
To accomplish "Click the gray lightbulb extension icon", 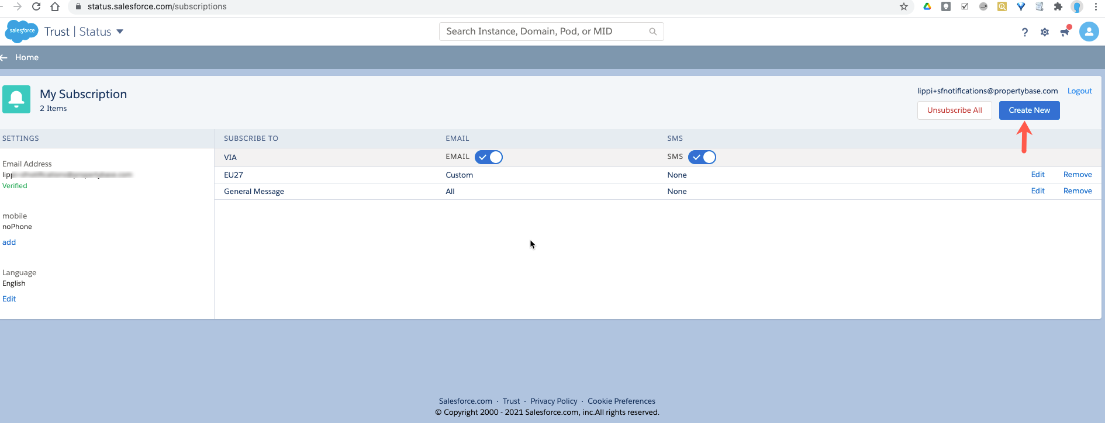I will pos(946,6).
